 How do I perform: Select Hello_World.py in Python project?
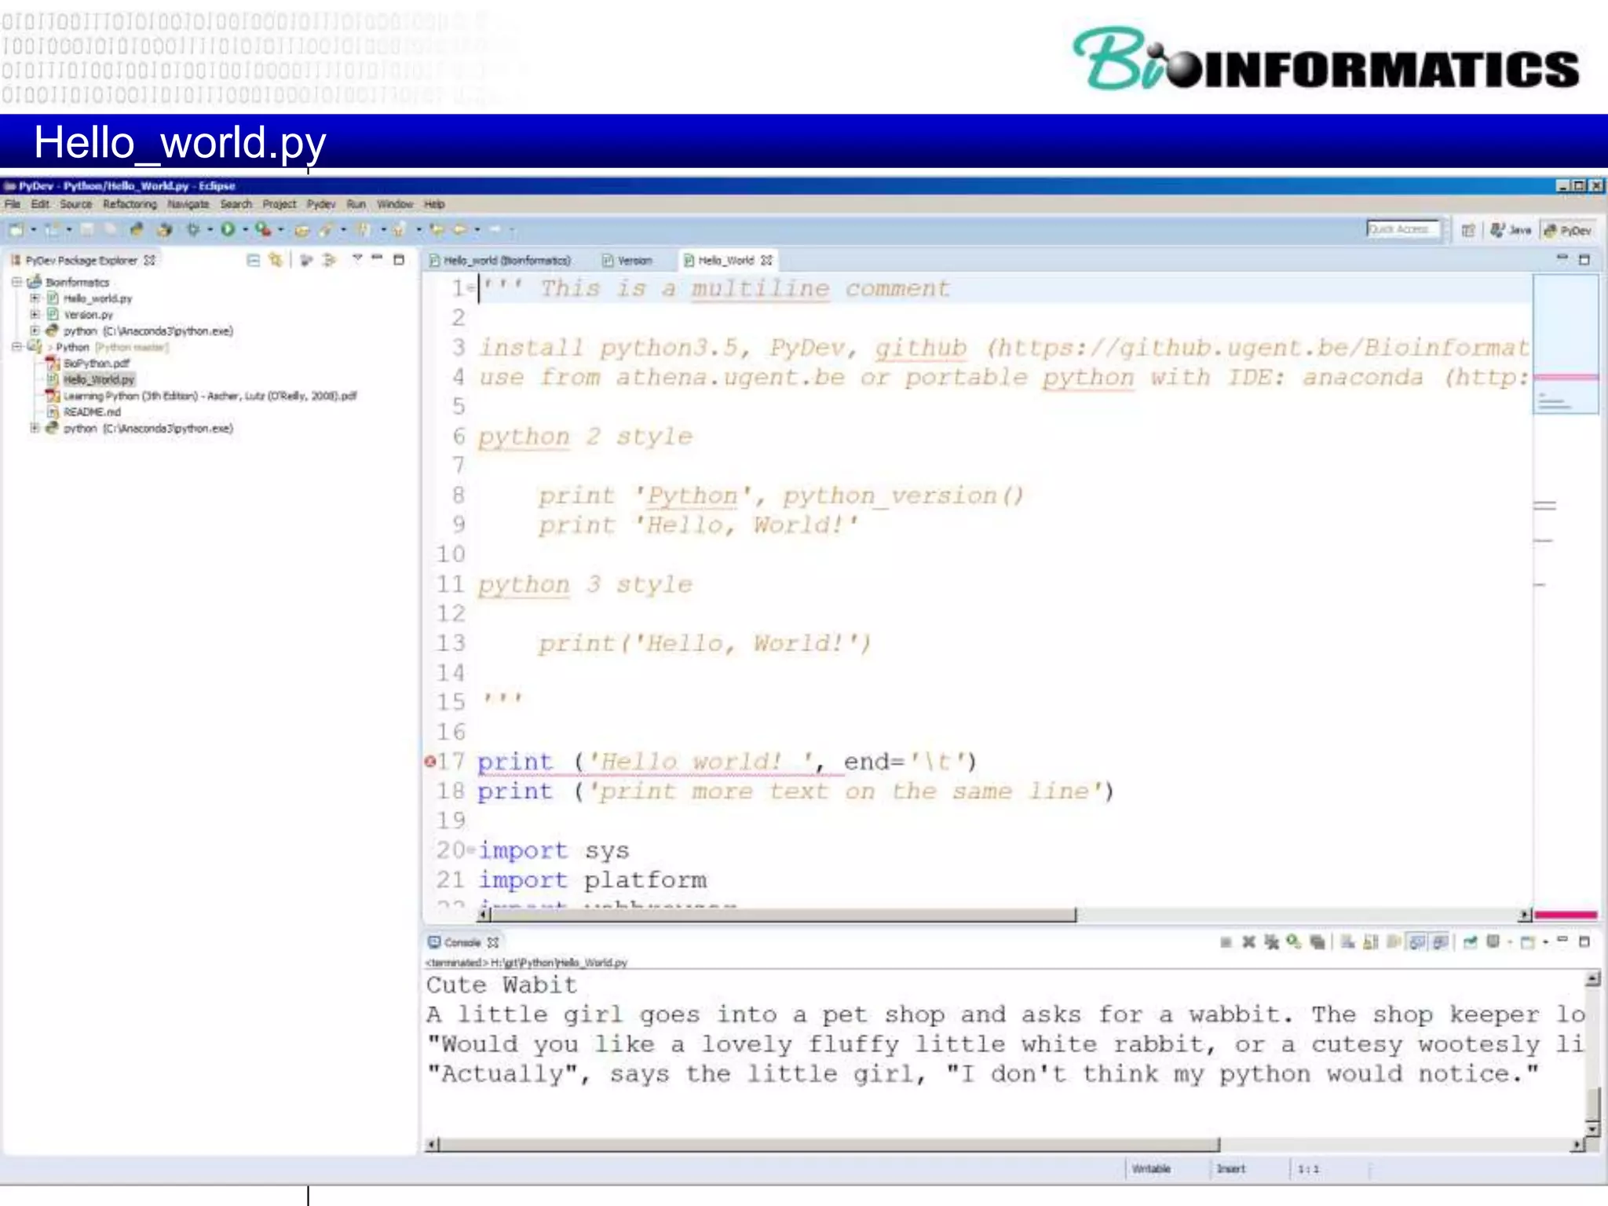pos(99,379)
